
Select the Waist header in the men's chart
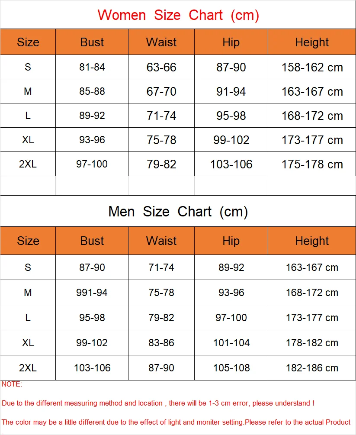click(x=161, y=241)
